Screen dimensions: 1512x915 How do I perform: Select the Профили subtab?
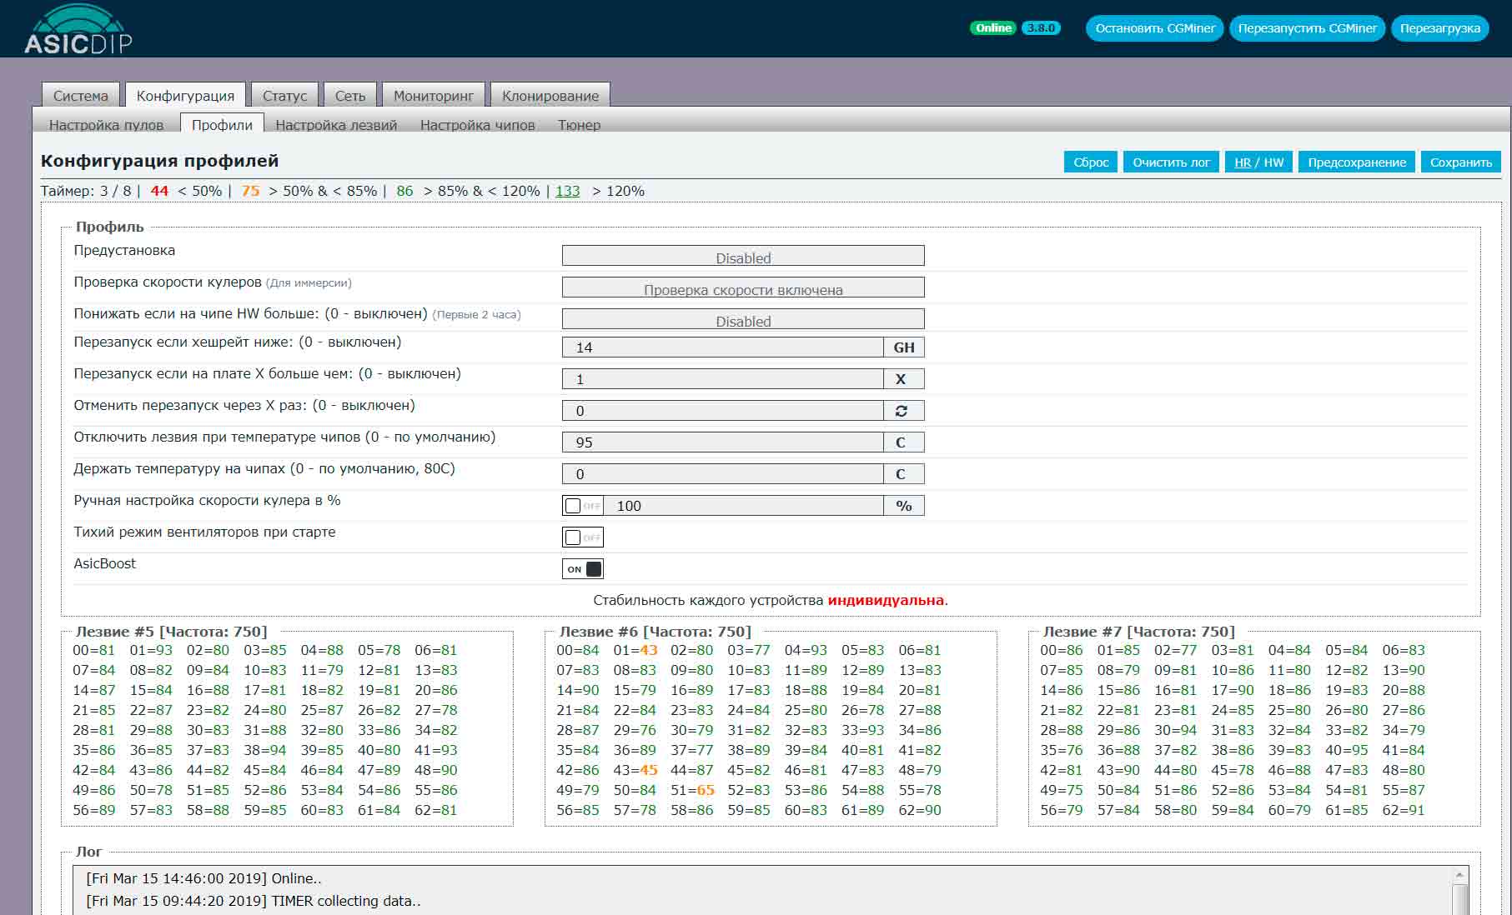[x=222, y=124]
